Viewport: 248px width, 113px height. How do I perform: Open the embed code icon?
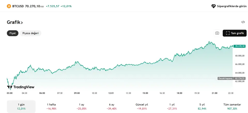pyautogui.click(x=243, y=22)
